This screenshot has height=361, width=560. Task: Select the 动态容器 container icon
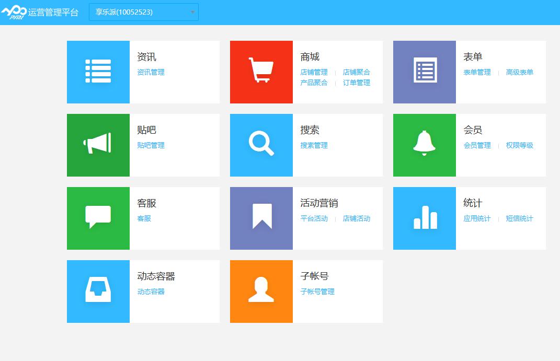tap(98, 291)
